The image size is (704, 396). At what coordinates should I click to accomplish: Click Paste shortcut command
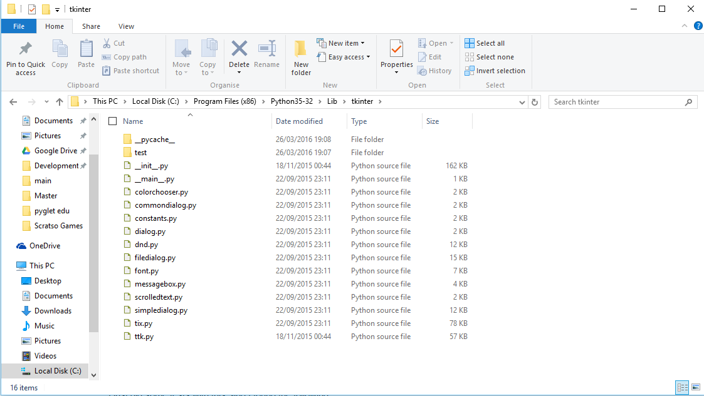(130, 71)
